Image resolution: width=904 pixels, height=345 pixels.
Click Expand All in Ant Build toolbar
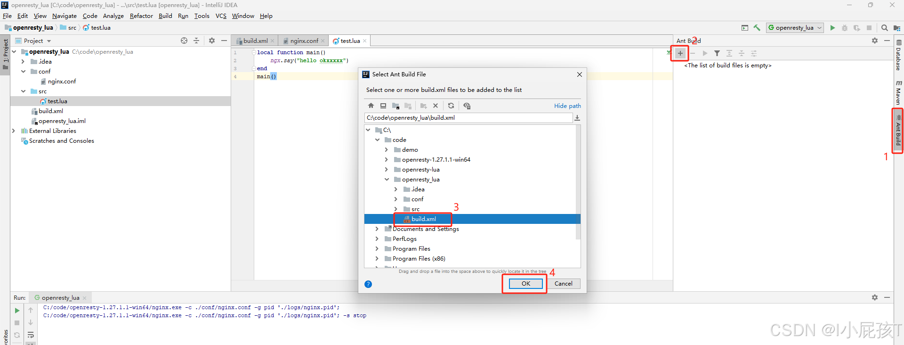[x=729, y=53]
